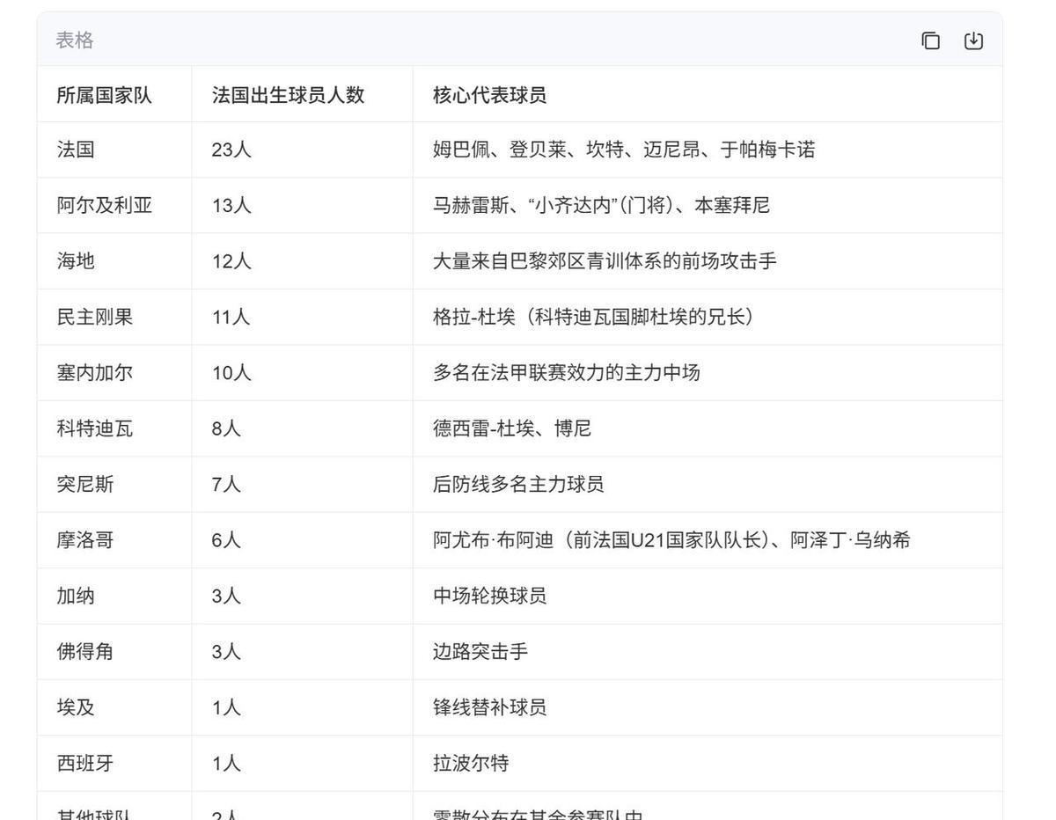Screen dimensions: 1056x820
Task: Click the copy table icon
Action: tap(930, 40)
